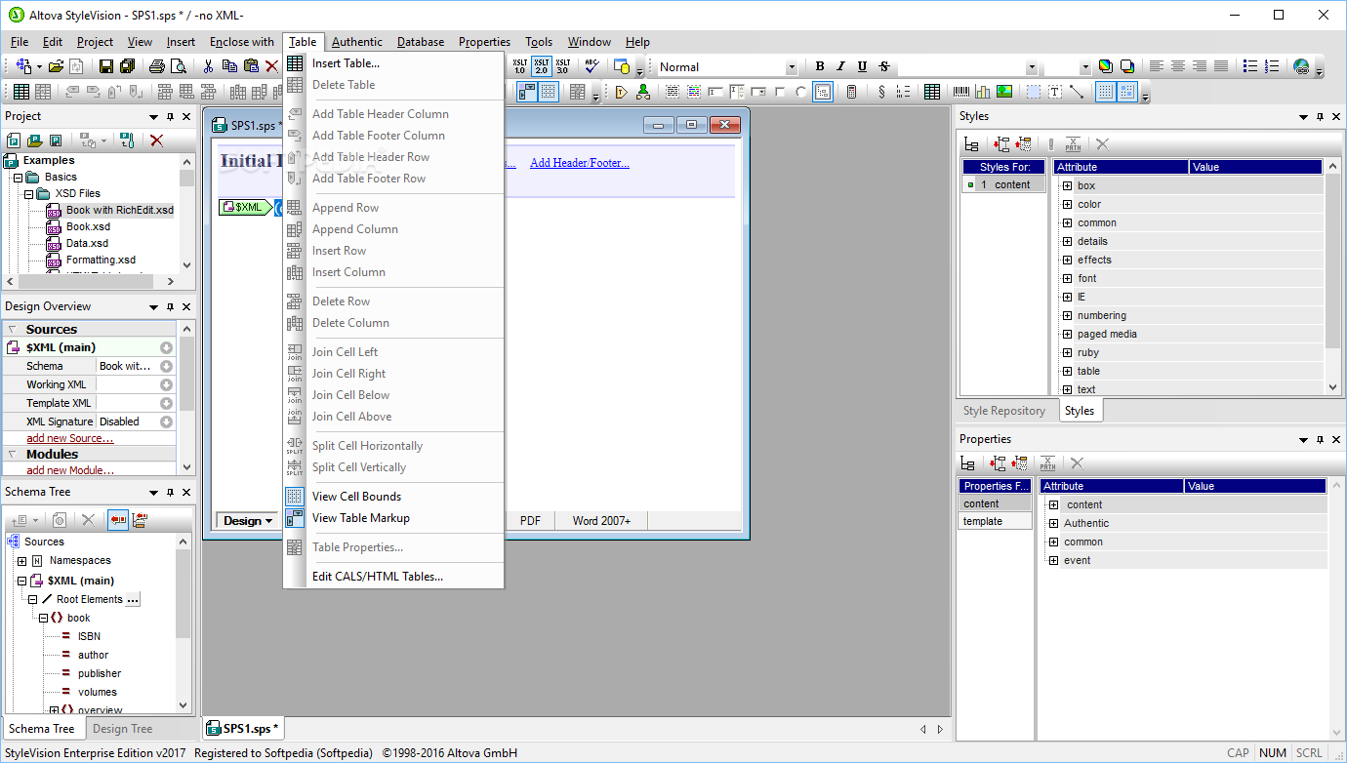The image size is (1347, 763).
Task: Toggle View Cell Bounds in Table menu
Action: (x=393, y=497)
